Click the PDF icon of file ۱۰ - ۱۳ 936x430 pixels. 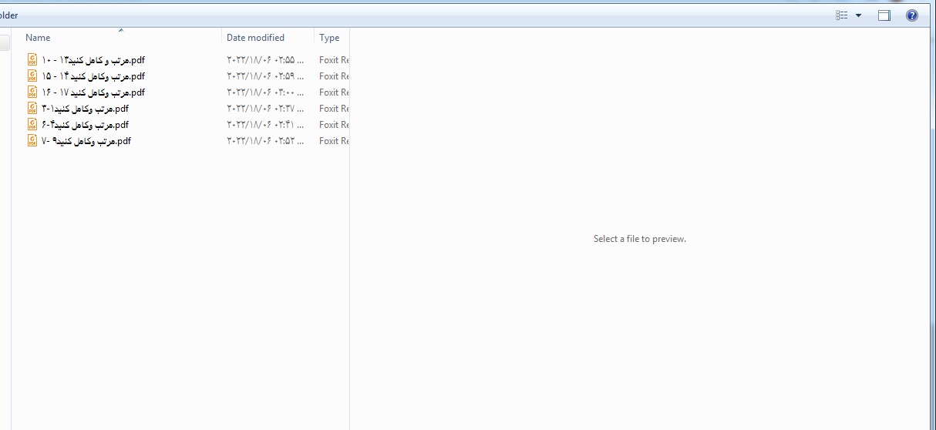32,59
